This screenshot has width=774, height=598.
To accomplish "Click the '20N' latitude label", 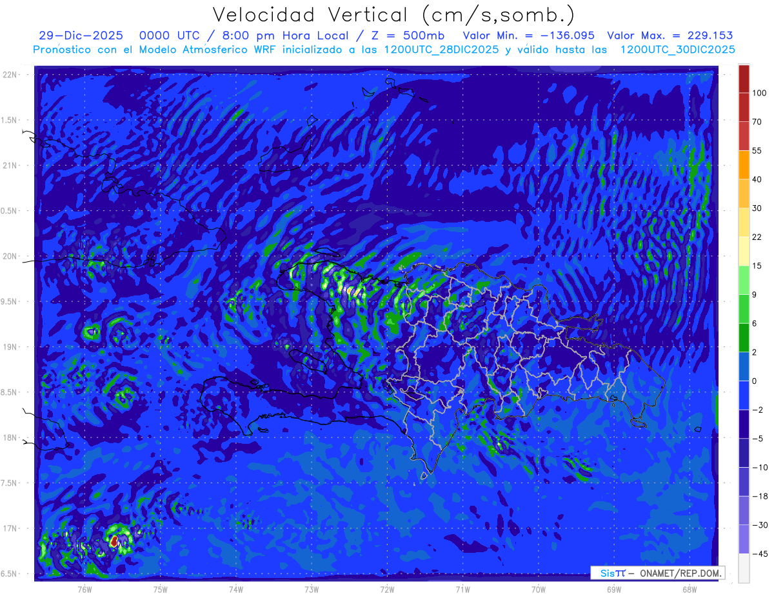I will click(9, 256).
